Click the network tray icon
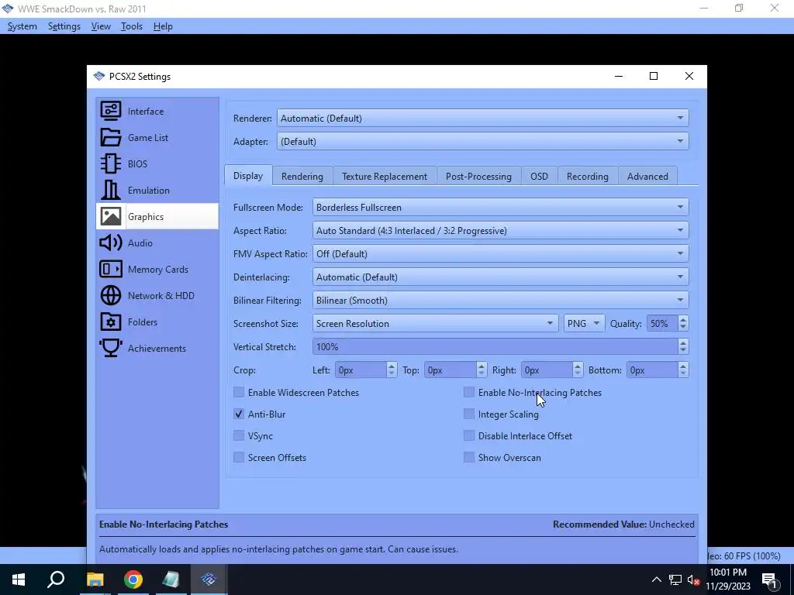This screenshot has height=595, width=794. coord(675,580)
